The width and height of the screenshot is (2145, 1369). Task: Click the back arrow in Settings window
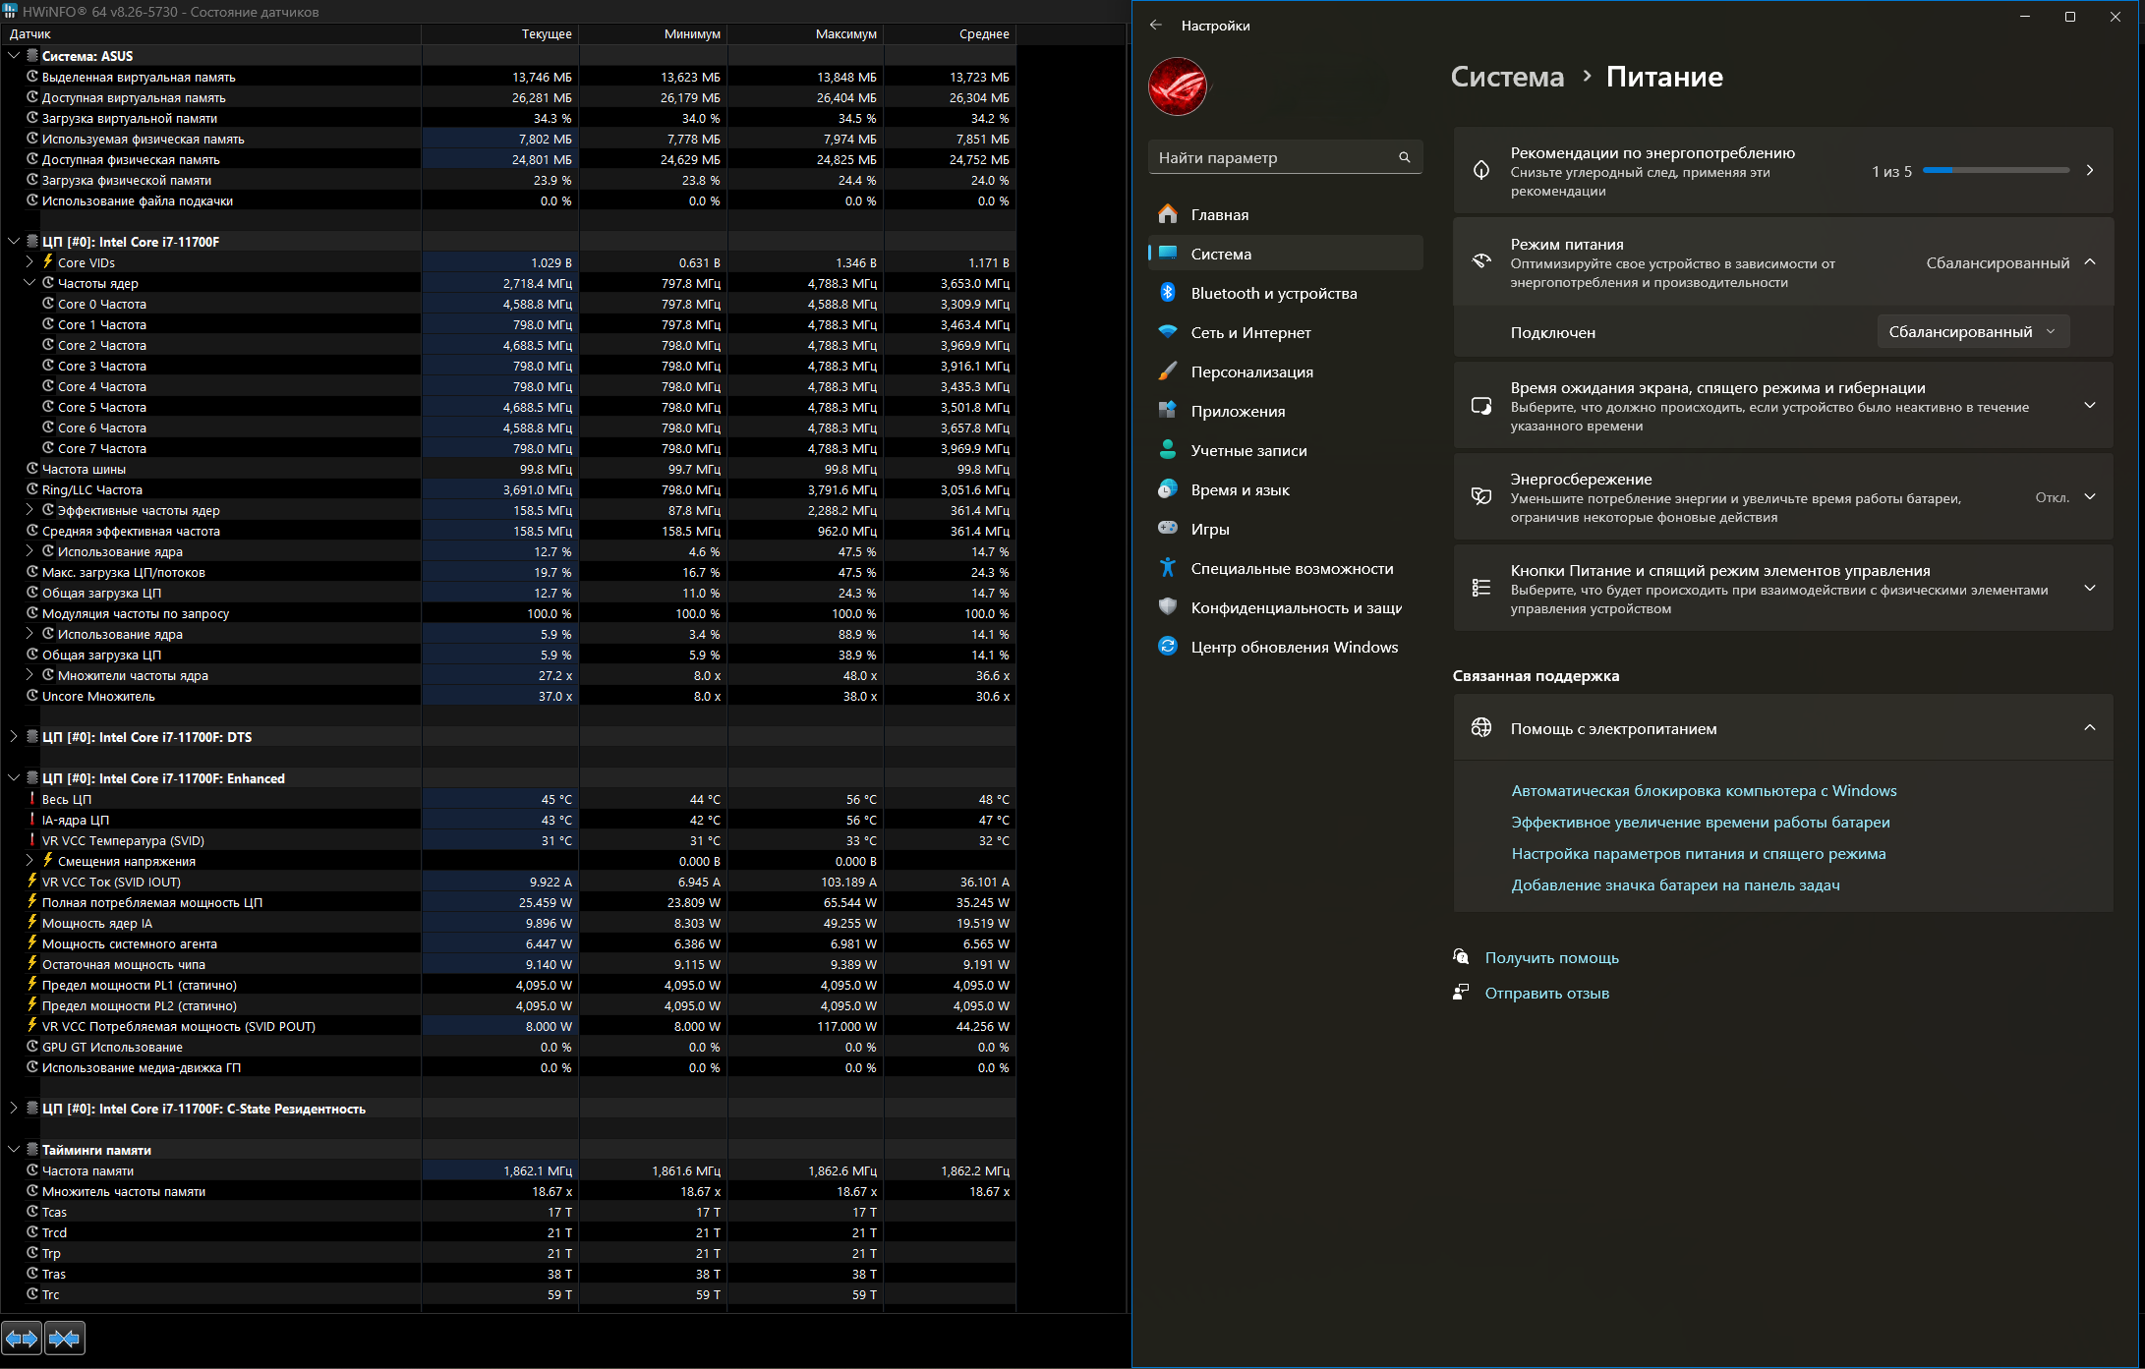pyautogui.click(x=1156, y=26)
